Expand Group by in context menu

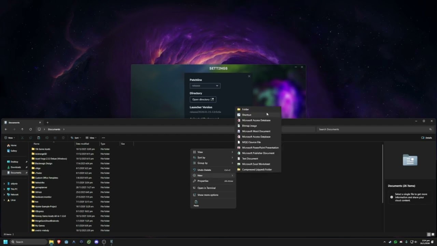[x=213, y=163]
